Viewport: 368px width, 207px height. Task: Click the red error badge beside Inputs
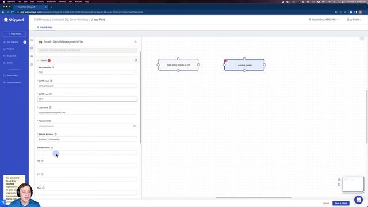coord(49,60)
